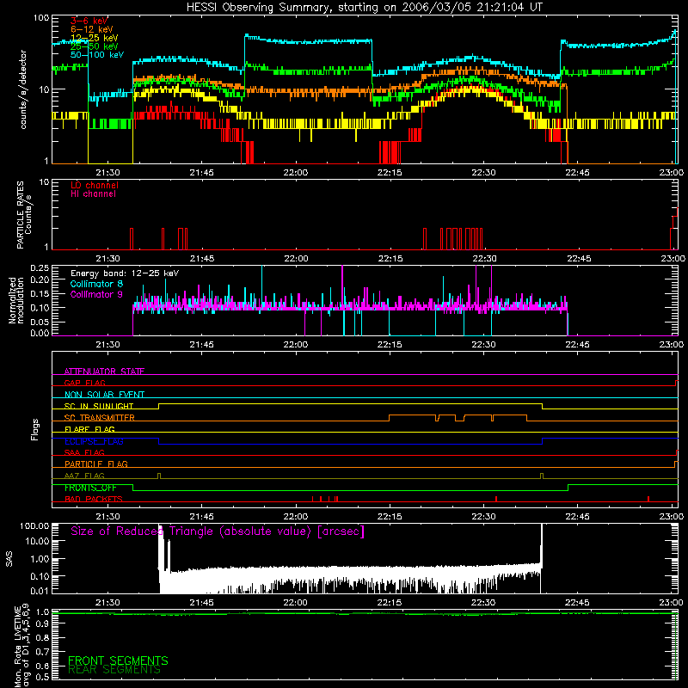Image resolution: width=688 pixels, height=688 pixels.
Task: Select the 'FRONT SEGMENTS' legend label
Action: pos(118,660)
